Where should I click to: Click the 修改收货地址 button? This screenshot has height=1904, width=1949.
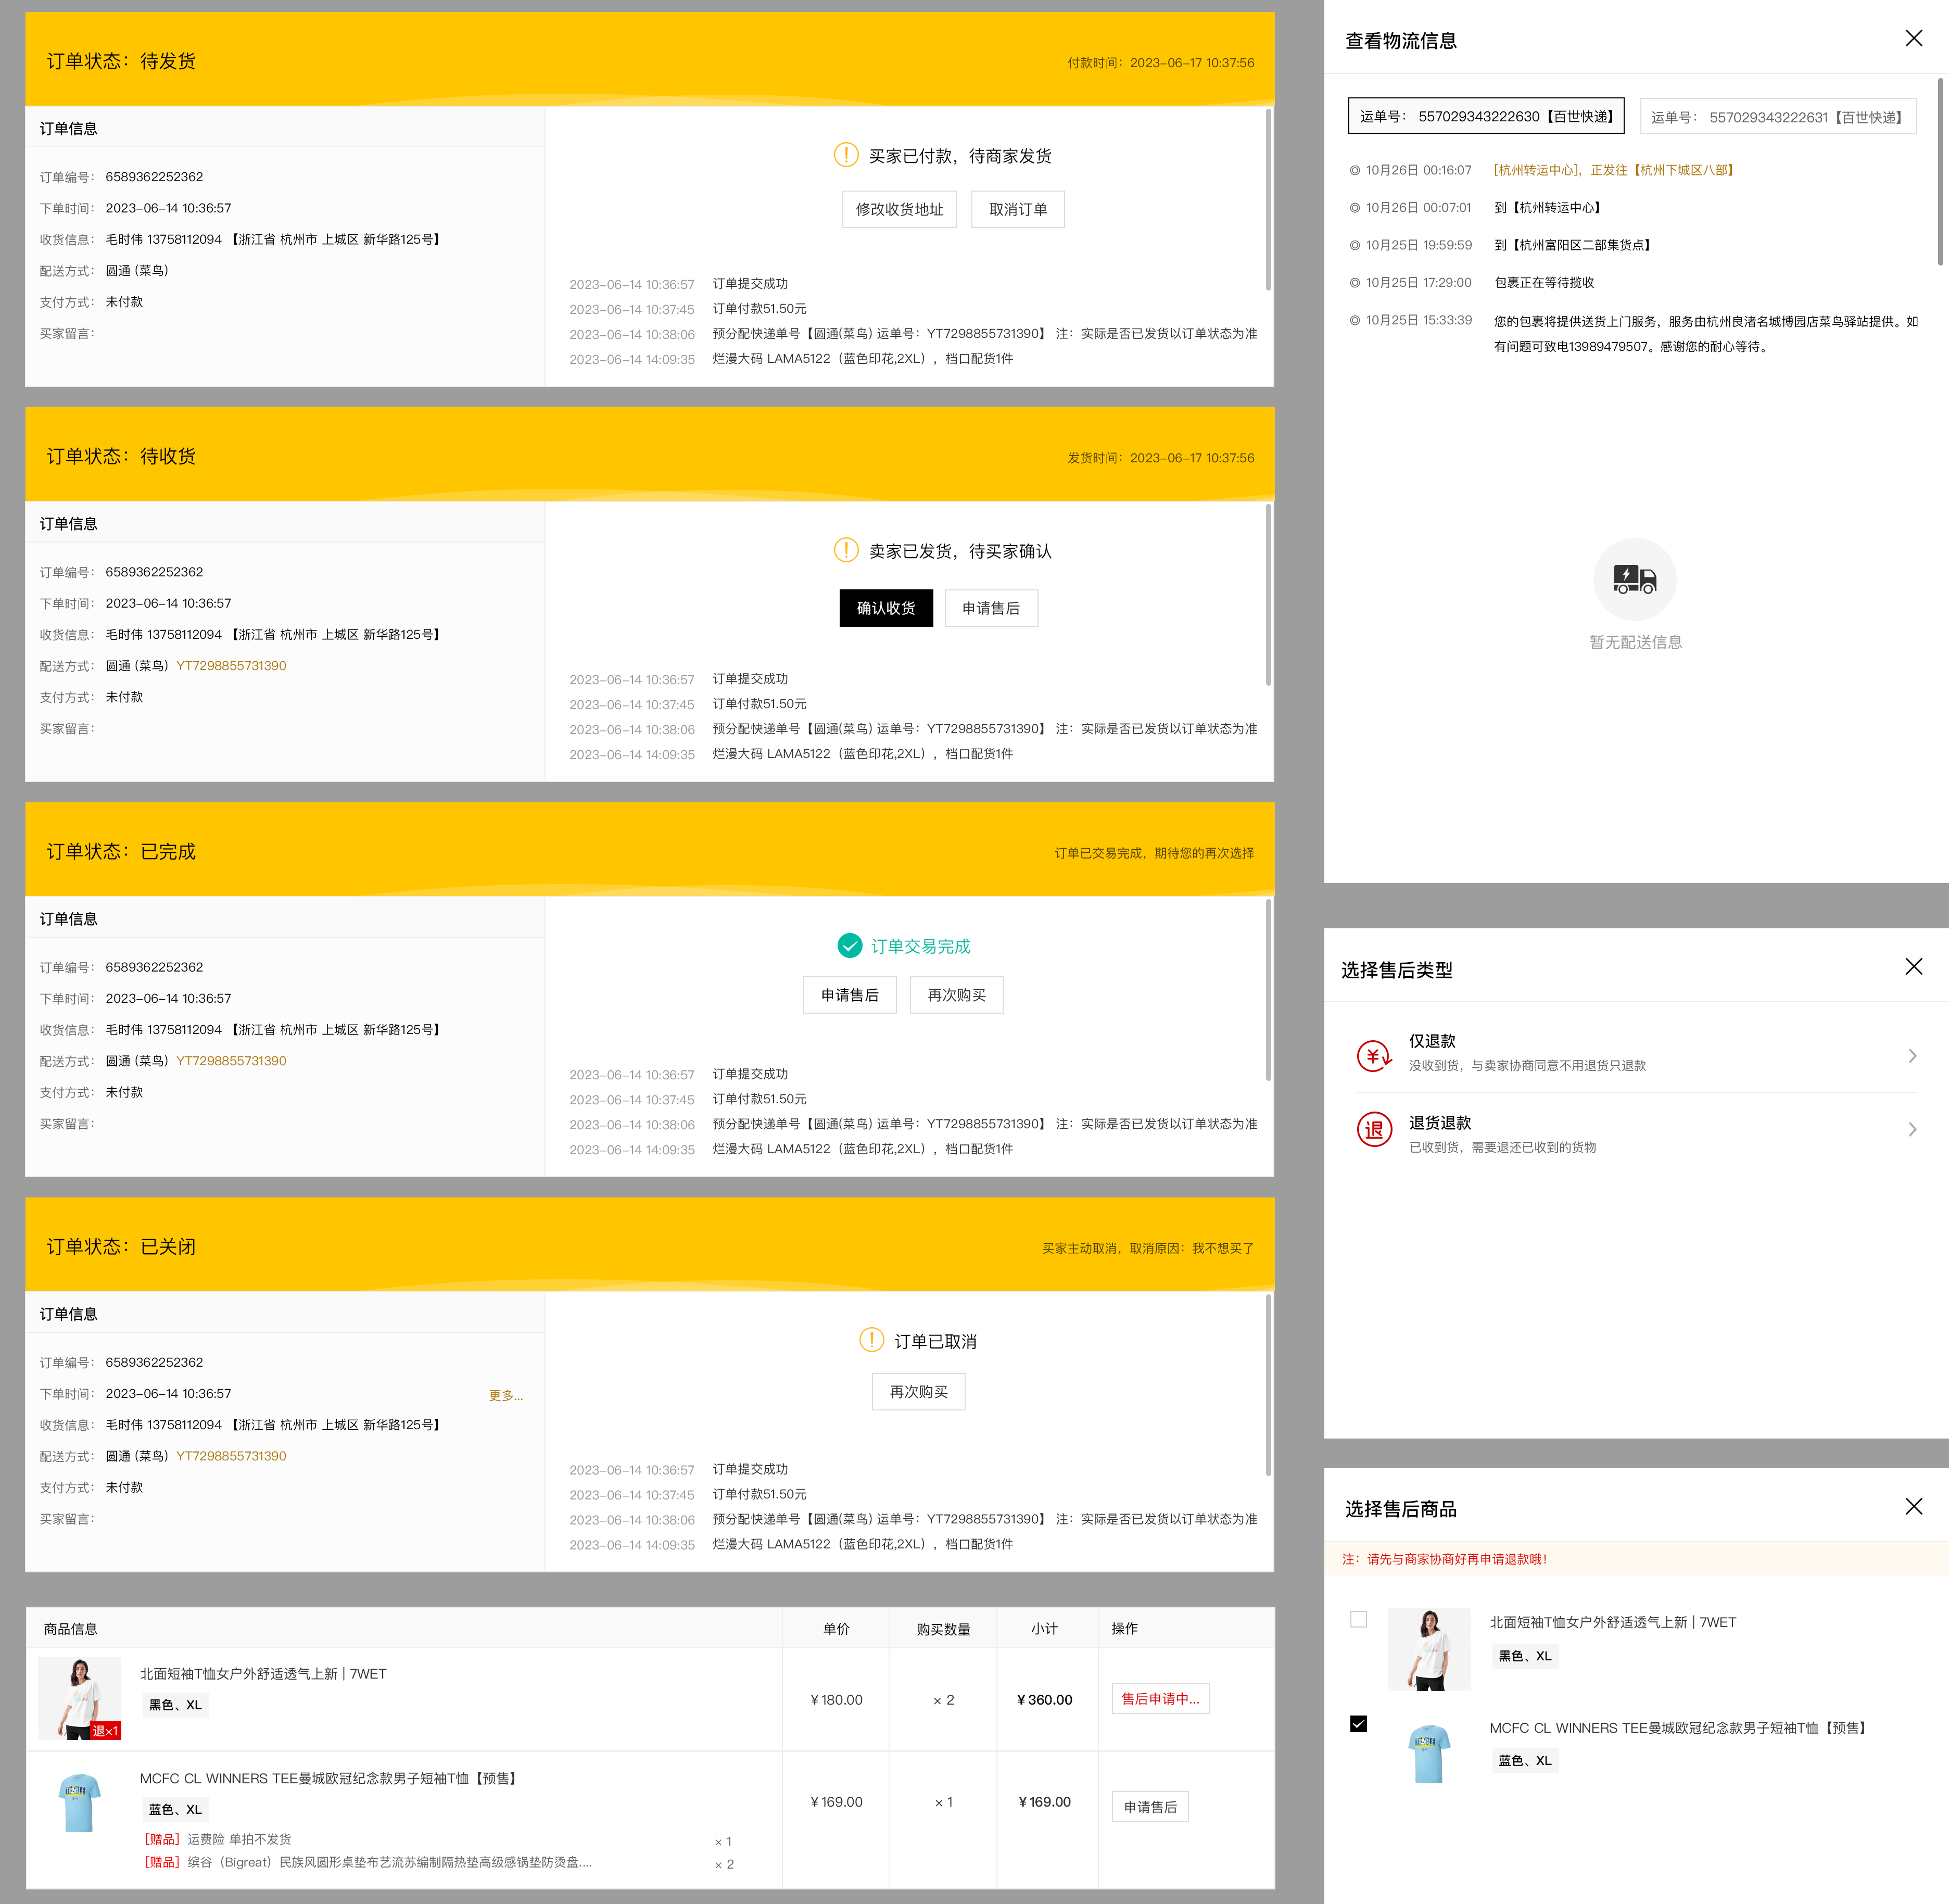point(899,209)
